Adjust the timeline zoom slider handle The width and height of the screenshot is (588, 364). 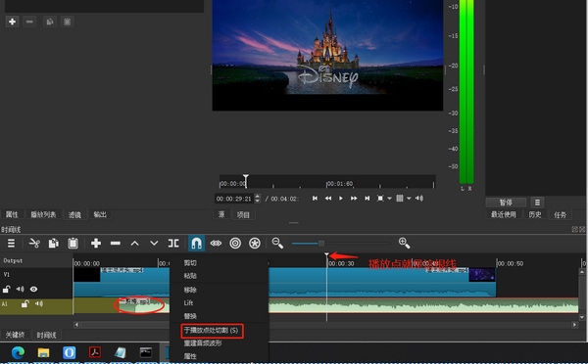coord(321,244)
